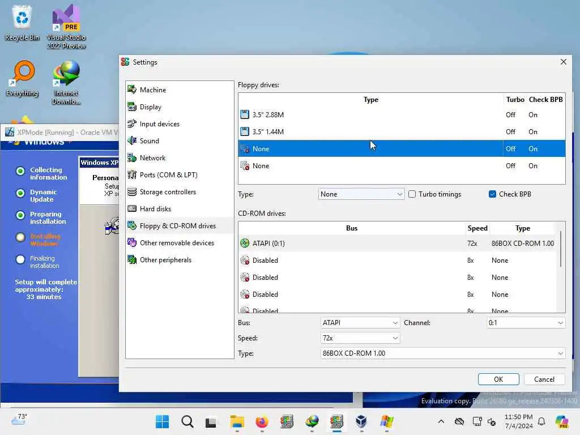Select the ATAPI (0:1) CD-ROM disc icon
This screenshot has height=435, width=580.
(x=245, y=243)
